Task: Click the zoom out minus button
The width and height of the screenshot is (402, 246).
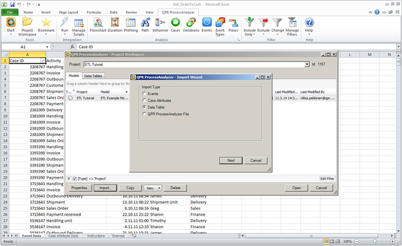Action: [357, 241]
